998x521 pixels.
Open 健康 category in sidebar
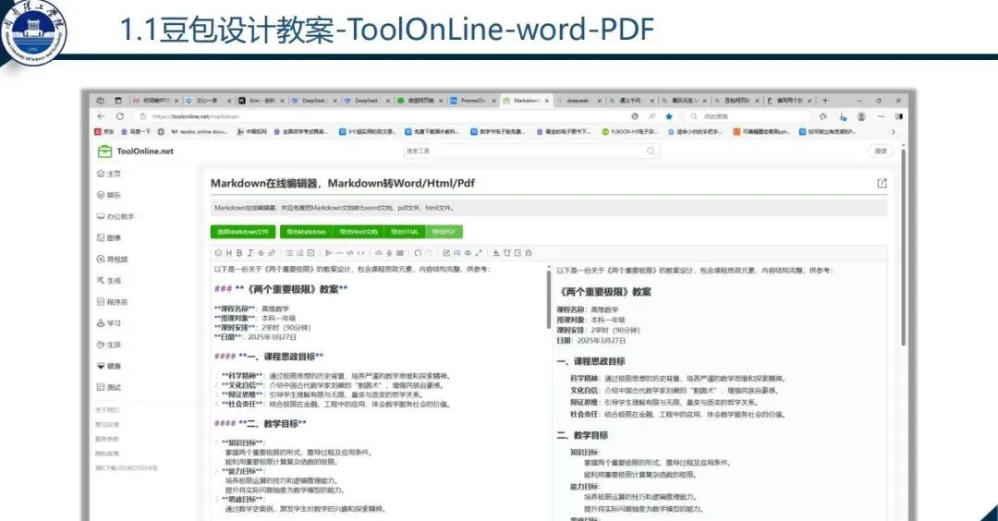click(109, 366)
